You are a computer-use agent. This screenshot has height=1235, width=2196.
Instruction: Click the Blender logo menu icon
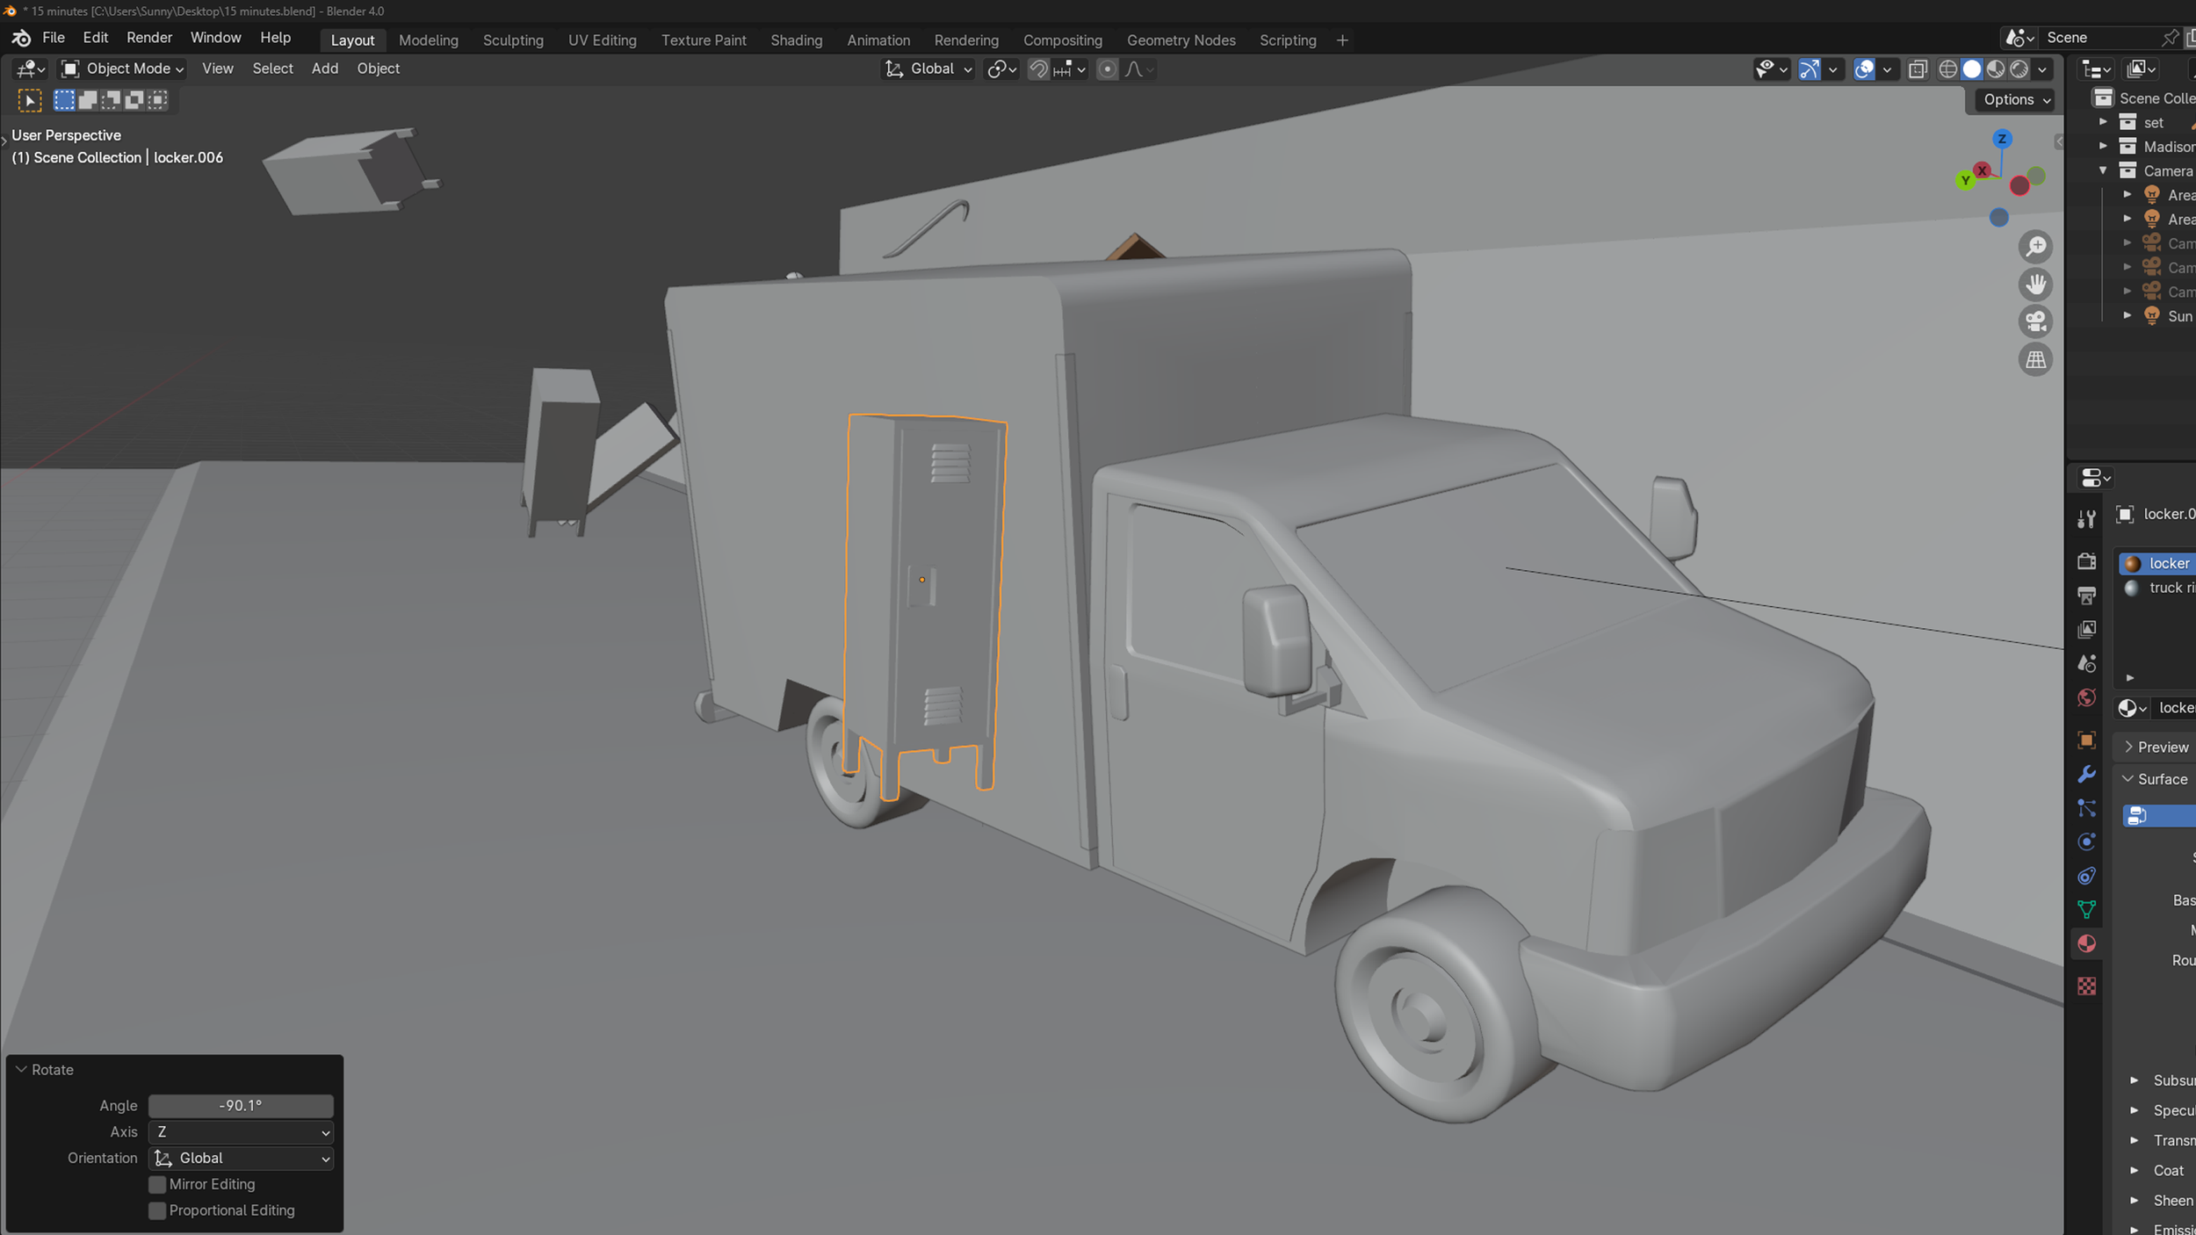pos(21,38)
